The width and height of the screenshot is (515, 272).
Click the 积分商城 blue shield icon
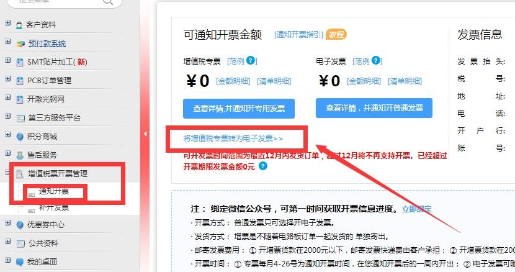tap(20, 137)
